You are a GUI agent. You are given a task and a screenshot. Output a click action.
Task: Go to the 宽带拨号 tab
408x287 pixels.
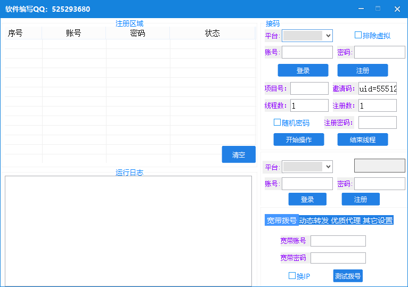click(x=282, y=220)
